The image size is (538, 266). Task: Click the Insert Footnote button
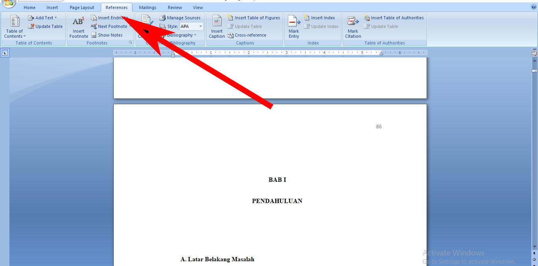79,27
